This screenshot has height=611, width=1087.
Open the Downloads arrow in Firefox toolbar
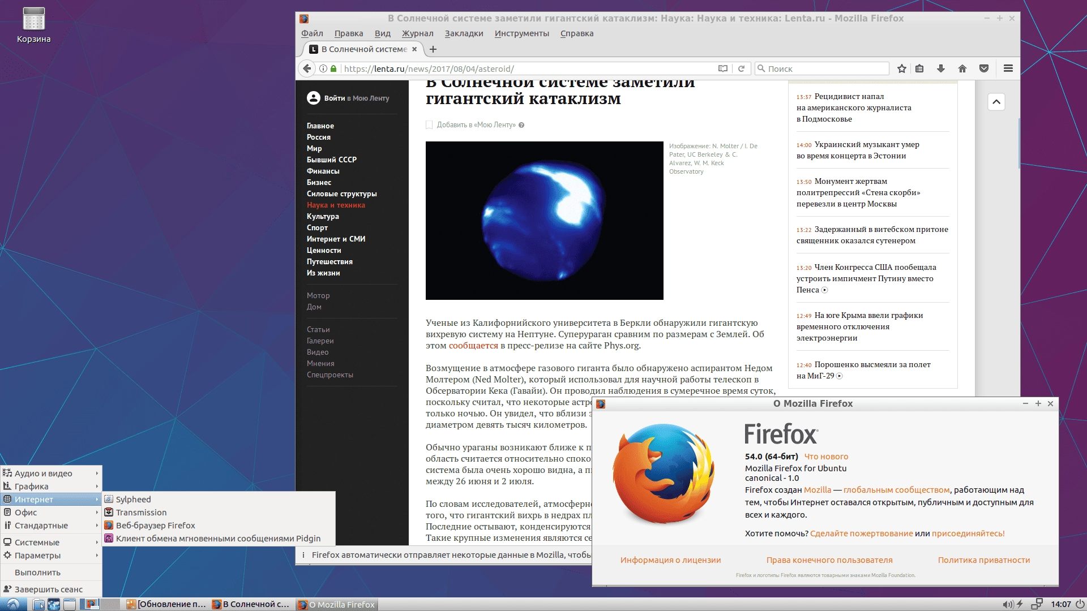pyautogui.click(x=941, y=68)
